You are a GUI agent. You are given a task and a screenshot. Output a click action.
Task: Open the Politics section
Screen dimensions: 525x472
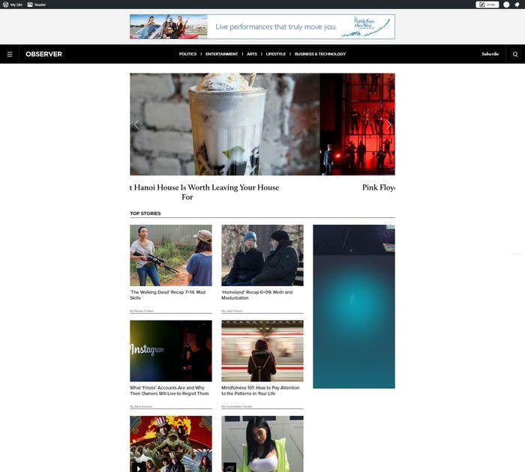pyautogui.click(x=187, y=54)
